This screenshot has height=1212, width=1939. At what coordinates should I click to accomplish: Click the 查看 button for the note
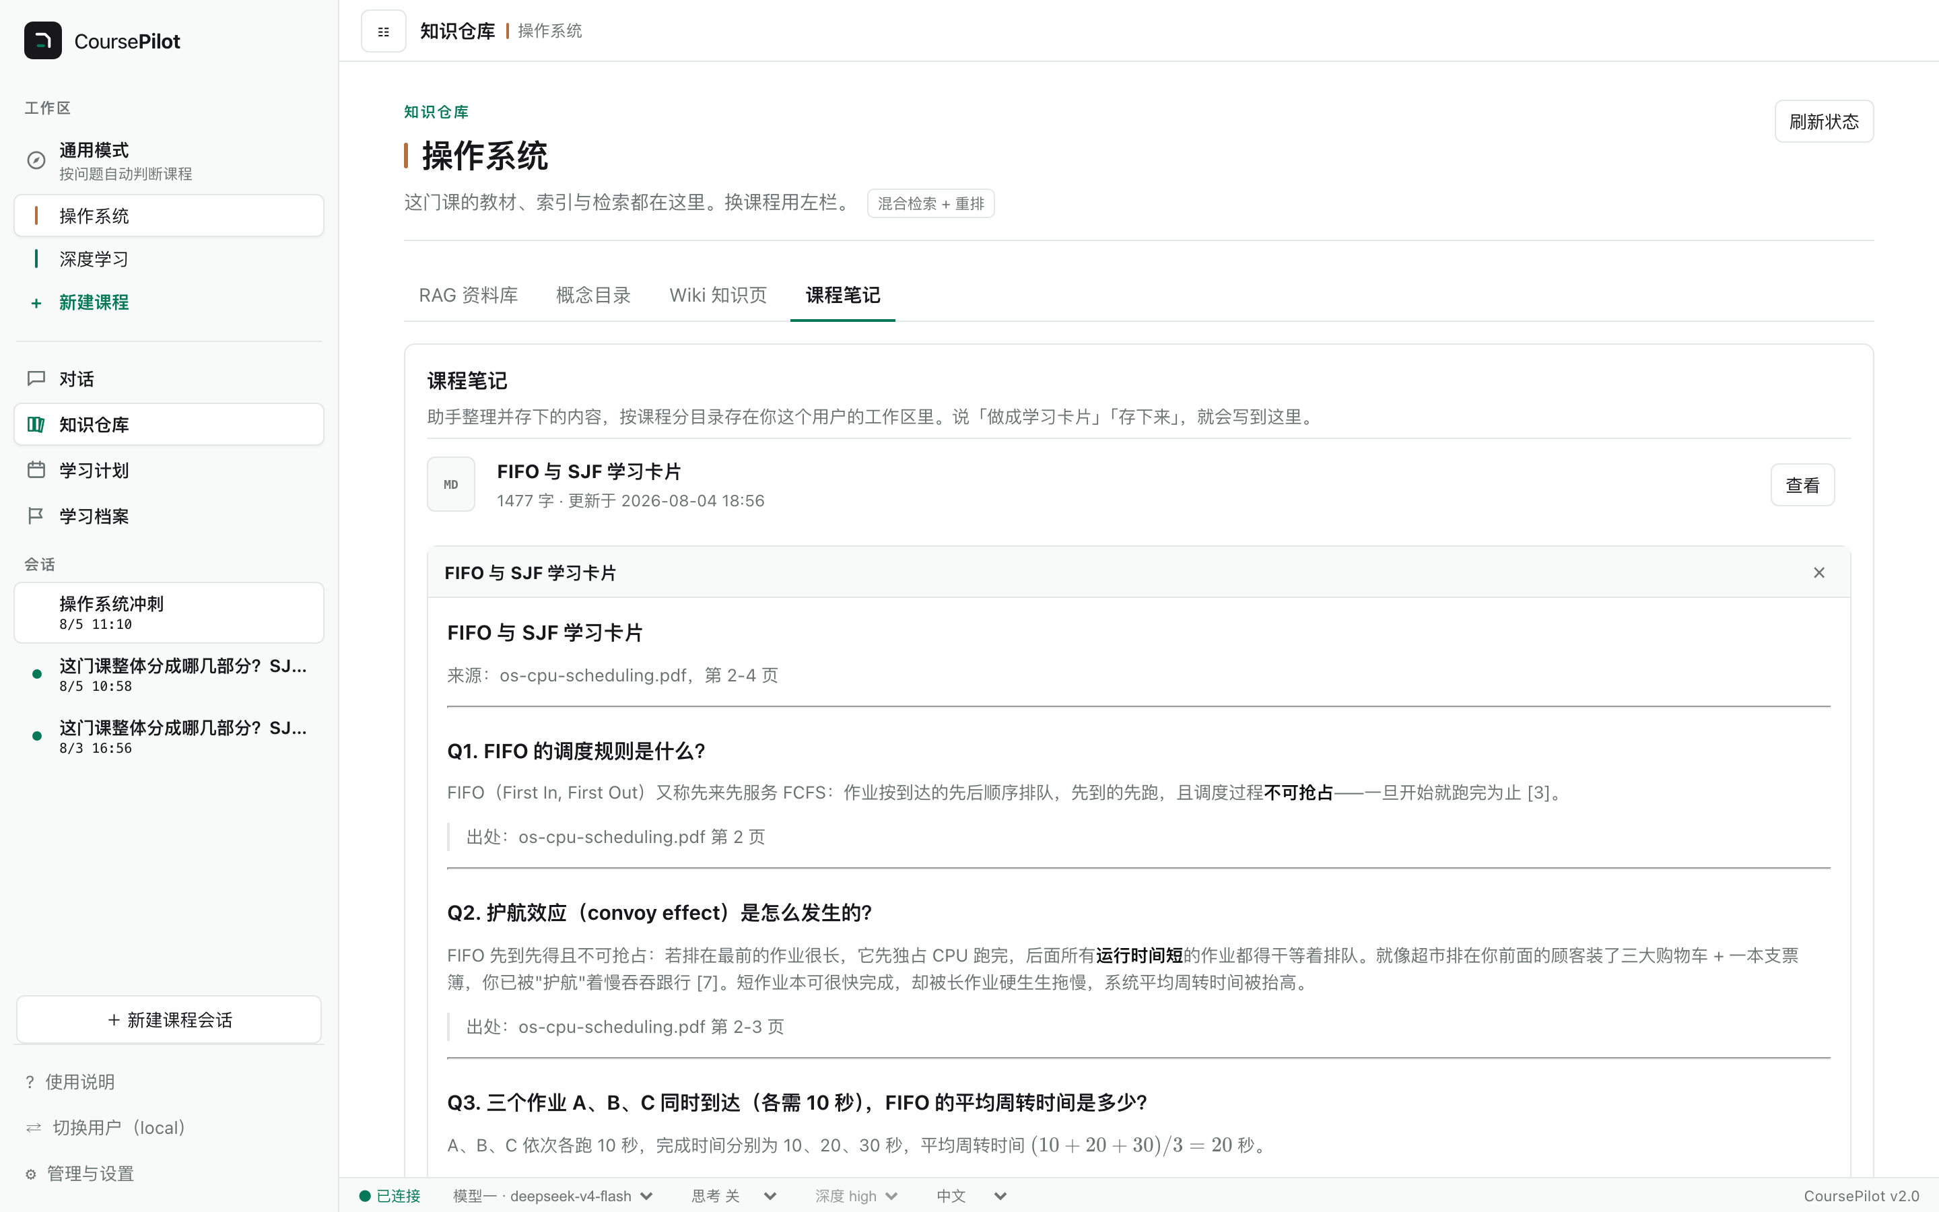(x=1802, y=485)
